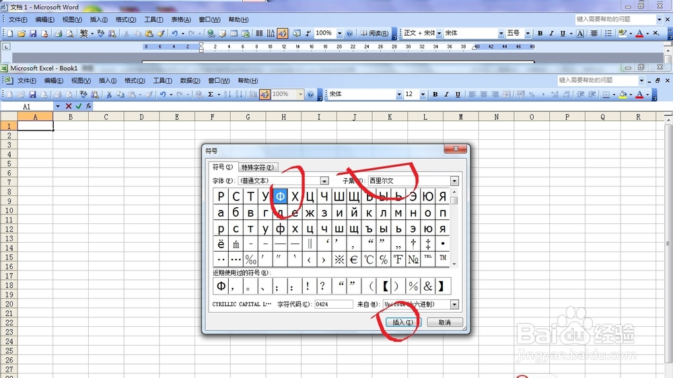The width and height of the screenshot is (673, 378).
Task: Open the Excel Data menu
Action: click(190, 81)
